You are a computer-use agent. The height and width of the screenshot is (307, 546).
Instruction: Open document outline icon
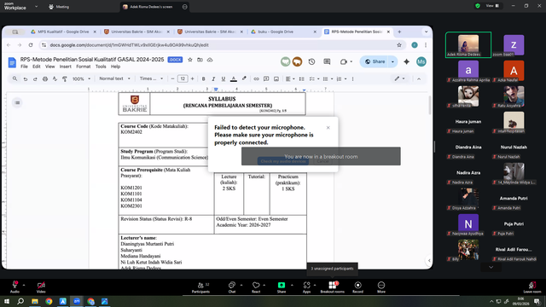17,102
